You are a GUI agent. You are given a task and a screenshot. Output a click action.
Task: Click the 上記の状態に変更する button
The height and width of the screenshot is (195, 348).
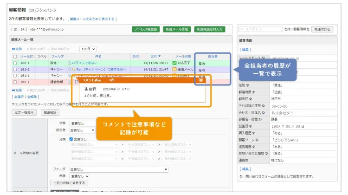pos(69,183)
